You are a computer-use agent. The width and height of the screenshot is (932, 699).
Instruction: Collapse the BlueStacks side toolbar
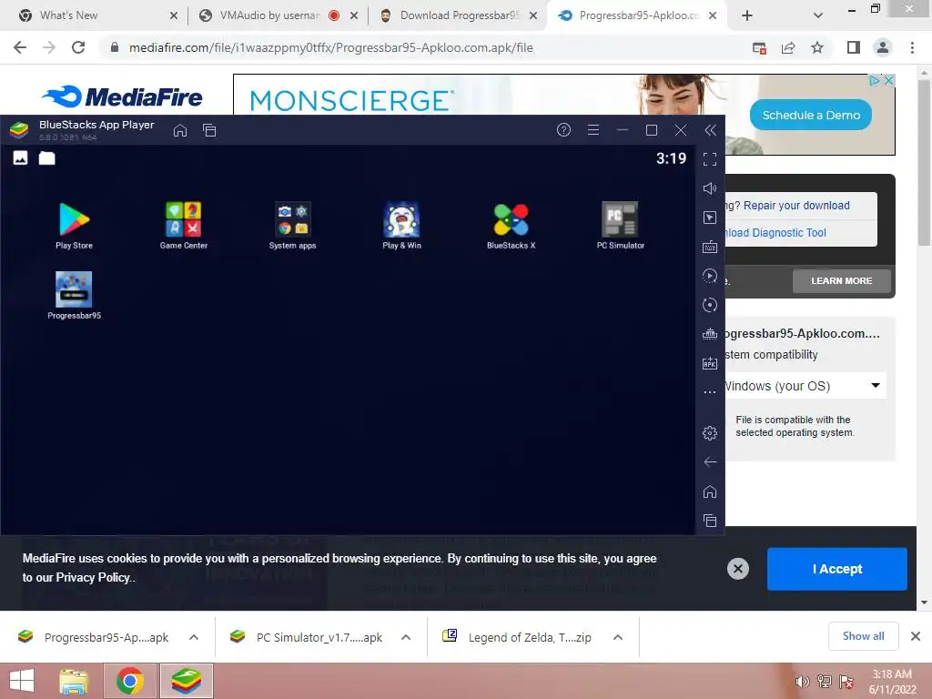tap(710, 130)
